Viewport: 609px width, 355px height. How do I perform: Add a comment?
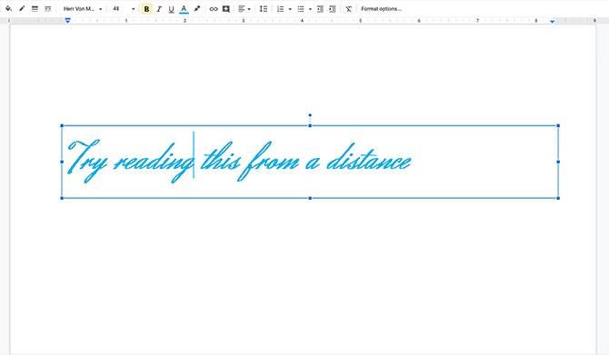[x=226, y=9]
